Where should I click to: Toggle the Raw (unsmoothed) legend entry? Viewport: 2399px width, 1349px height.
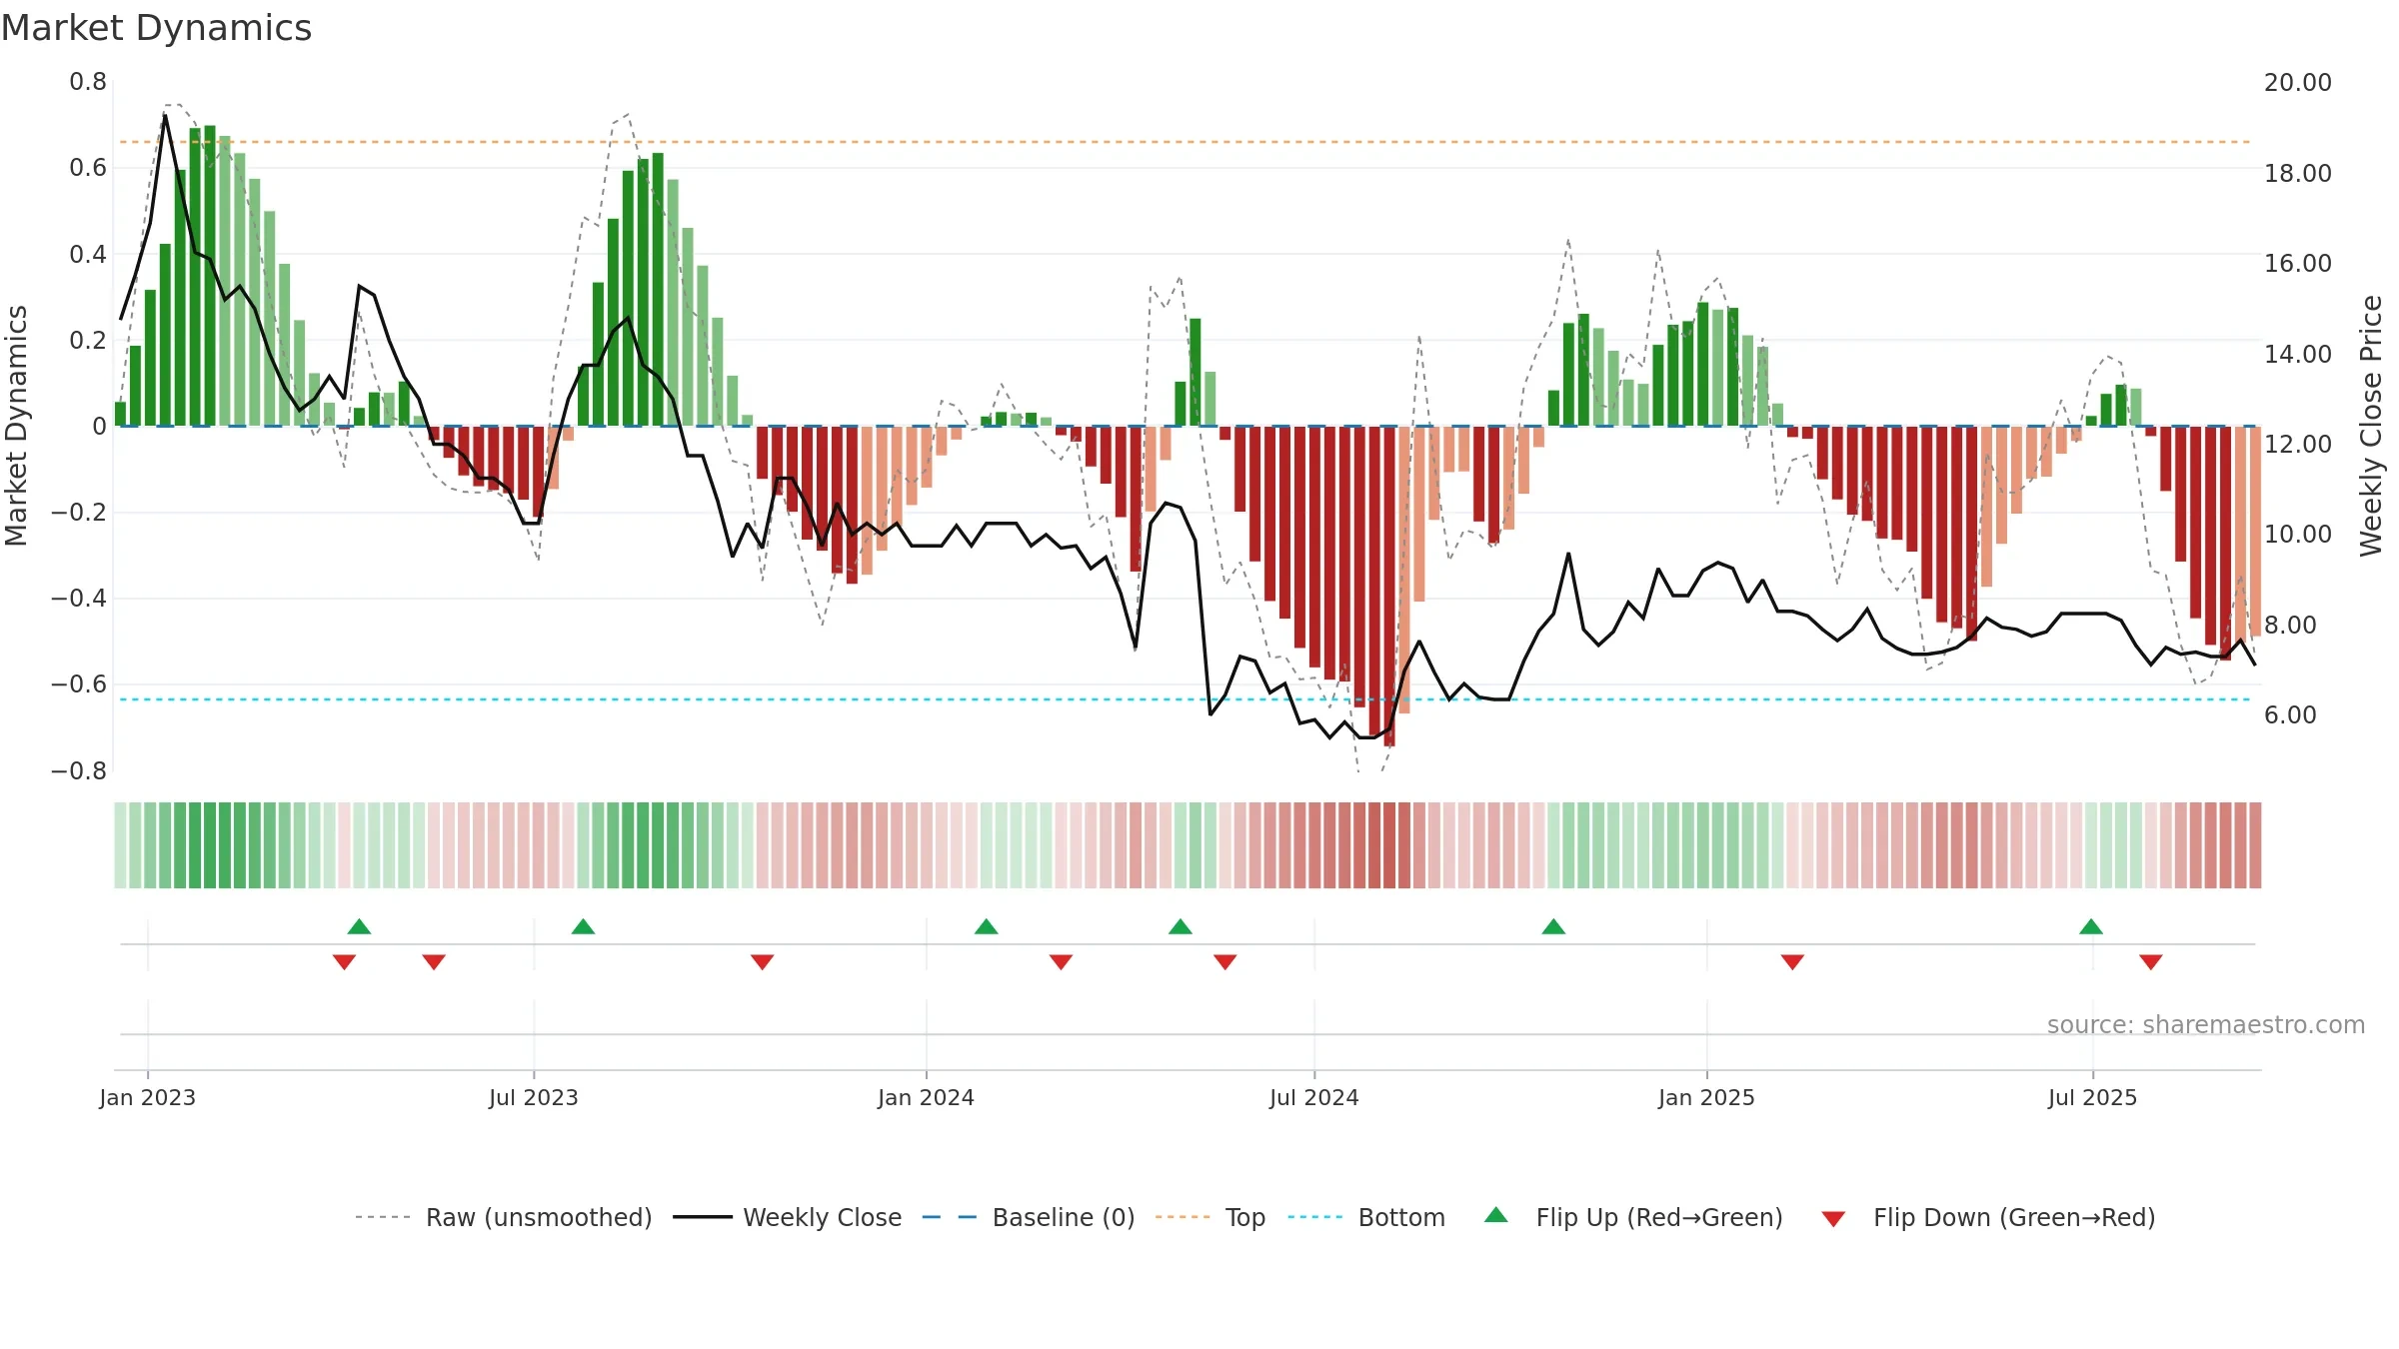[503, 1217]
